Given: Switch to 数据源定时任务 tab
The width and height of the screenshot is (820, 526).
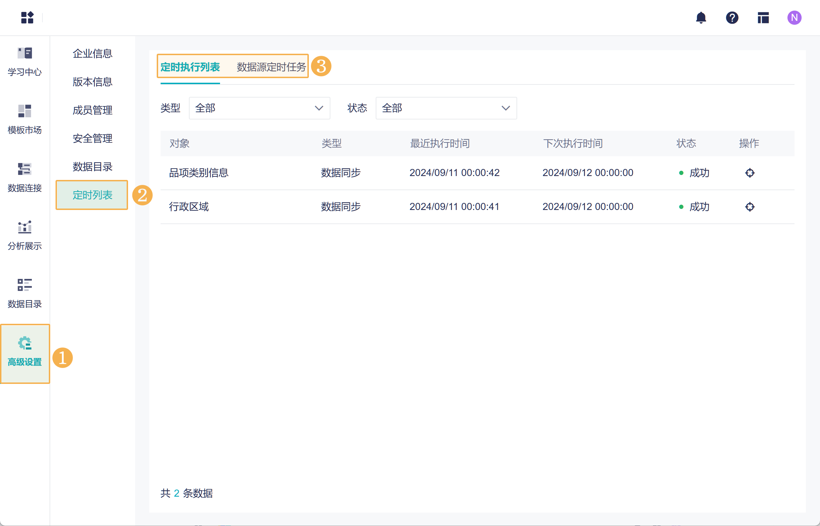Looking at the screenshot, I should coord(271,67).
